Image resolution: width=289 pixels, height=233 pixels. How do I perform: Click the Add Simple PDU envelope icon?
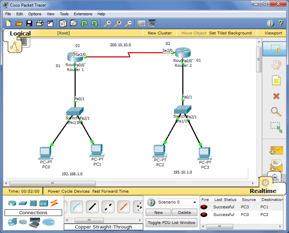[x=276, y=150]
